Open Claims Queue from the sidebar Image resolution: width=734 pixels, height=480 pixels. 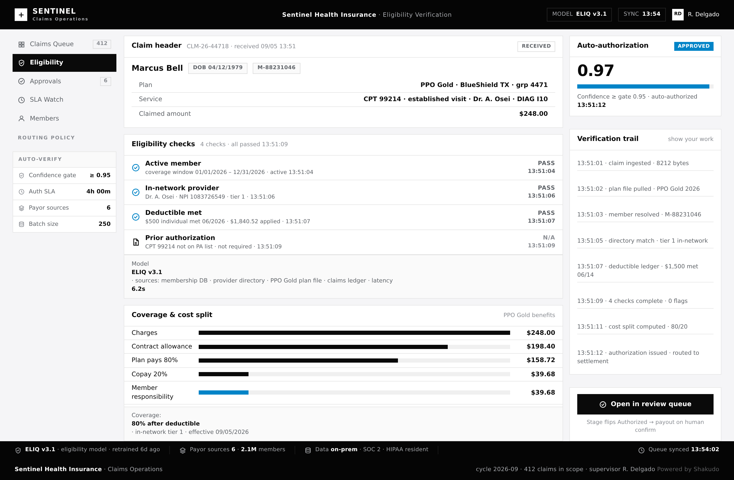coord(64,44)
